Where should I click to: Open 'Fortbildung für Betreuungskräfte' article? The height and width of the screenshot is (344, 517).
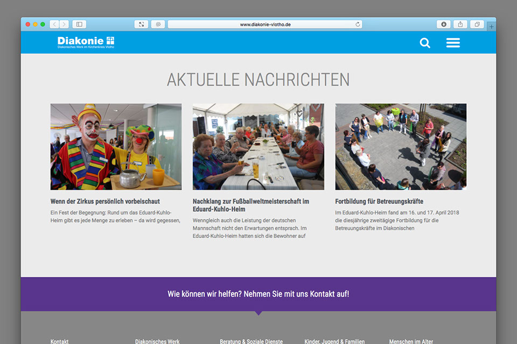coord(379,202)
